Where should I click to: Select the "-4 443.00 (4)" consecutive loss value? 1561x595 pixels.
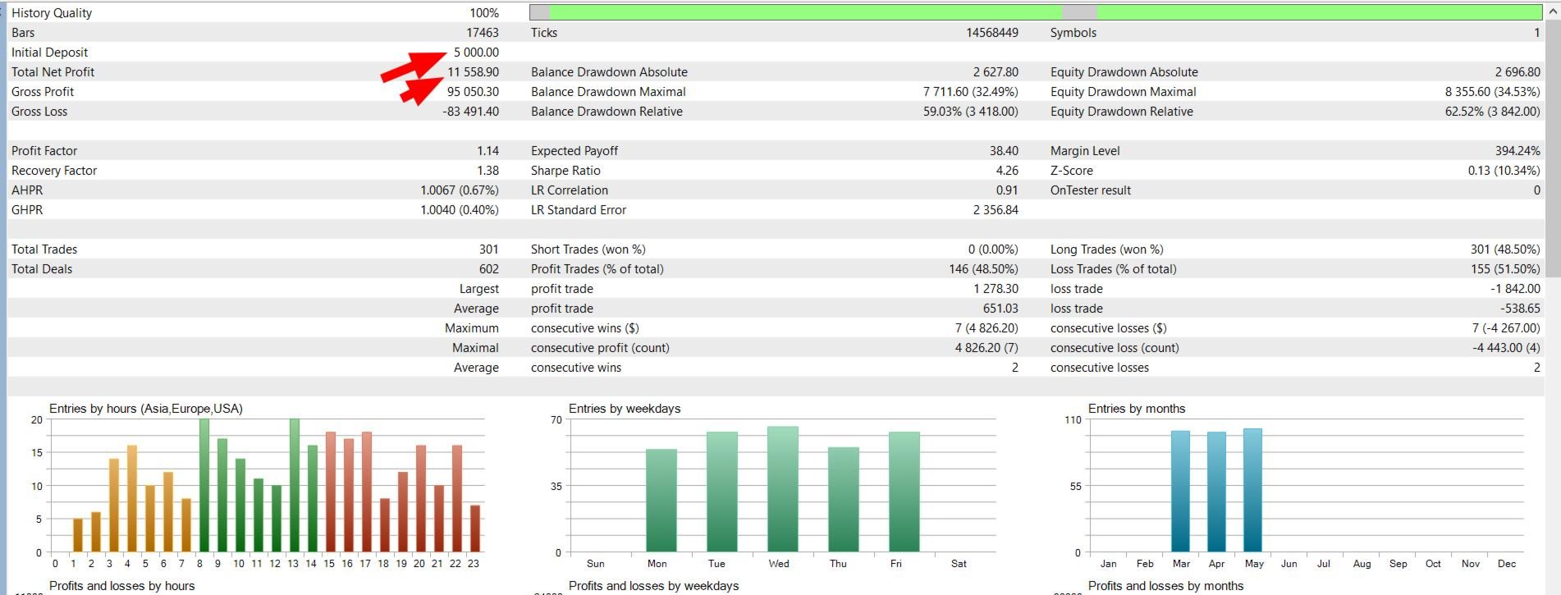(x=1506, y=348)
